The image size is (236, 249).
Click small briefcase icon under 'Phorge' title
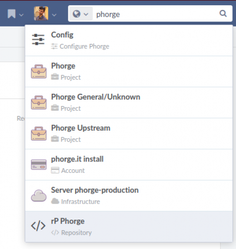click(55, 77)
